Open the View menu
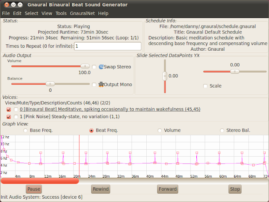269x202 pixels. pos(47,13)
